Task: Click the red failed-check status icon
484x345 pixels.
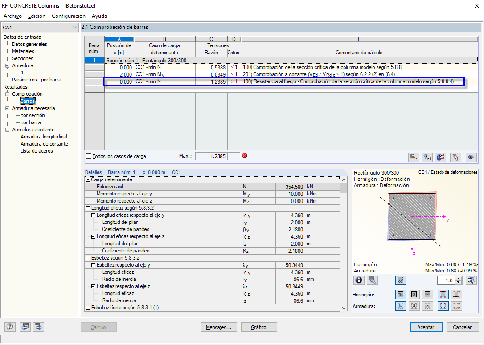Action: coord(245,156)
